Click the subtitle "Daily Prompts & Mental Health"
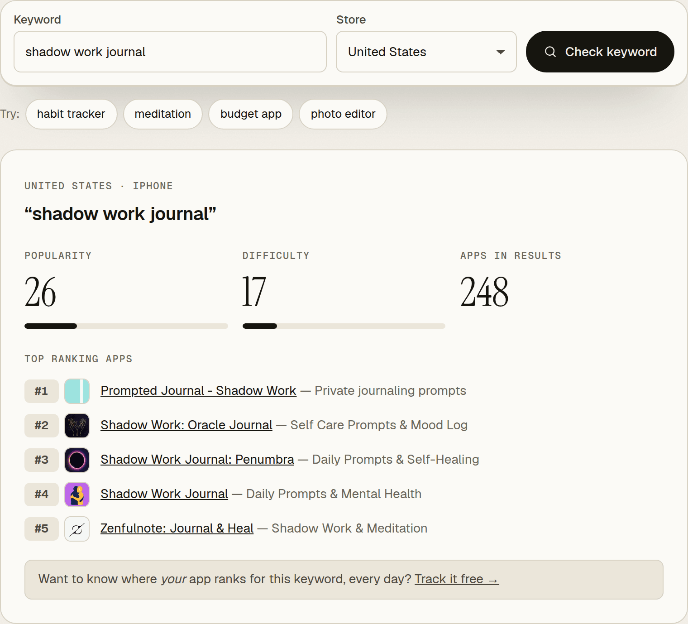The height and width of the screenshot is (624, 688). point(334,494)
